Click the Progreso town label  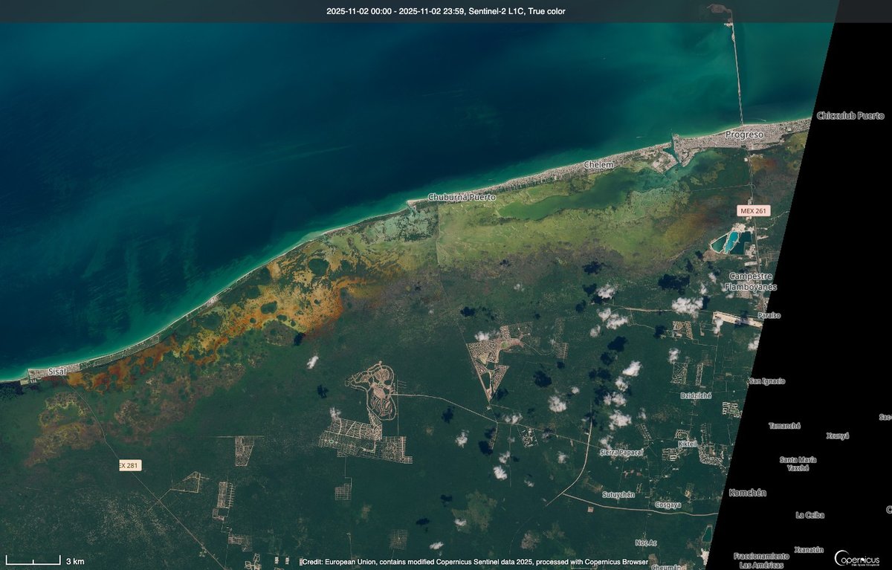coord(744,135)
